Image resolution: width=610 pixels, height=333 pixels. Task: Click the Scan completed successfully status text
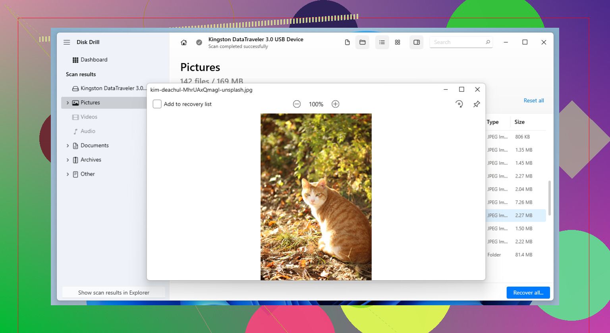tap(238, 46)
